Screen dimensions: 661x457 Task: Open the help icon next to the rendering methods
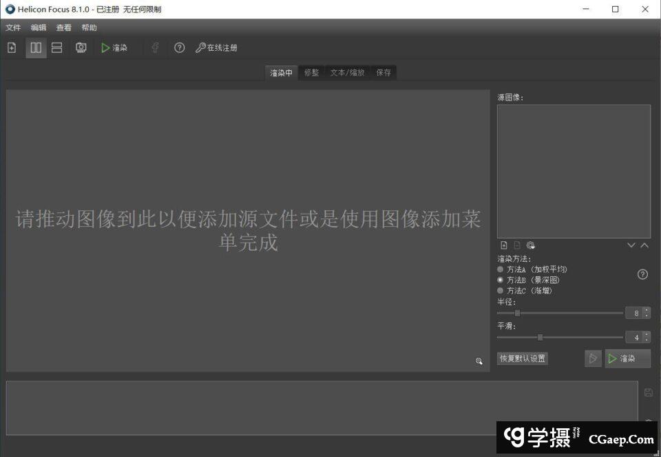(x=642, y=274)
